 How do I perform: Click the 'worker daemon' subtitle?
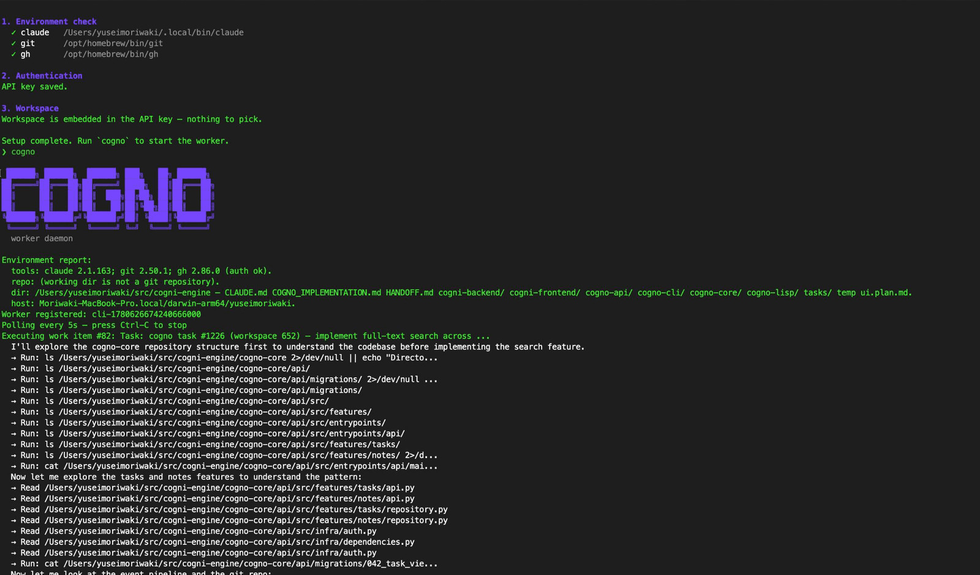coord(42,239)
